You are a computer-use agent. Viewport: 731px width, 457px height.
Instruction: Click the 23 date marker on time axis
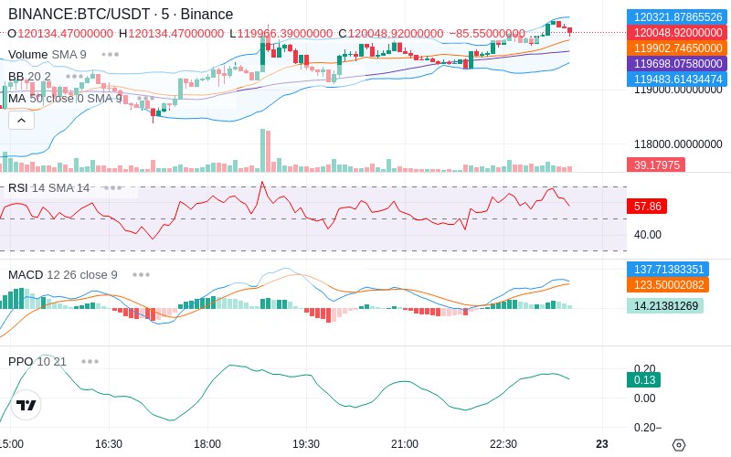click(602, 444)
